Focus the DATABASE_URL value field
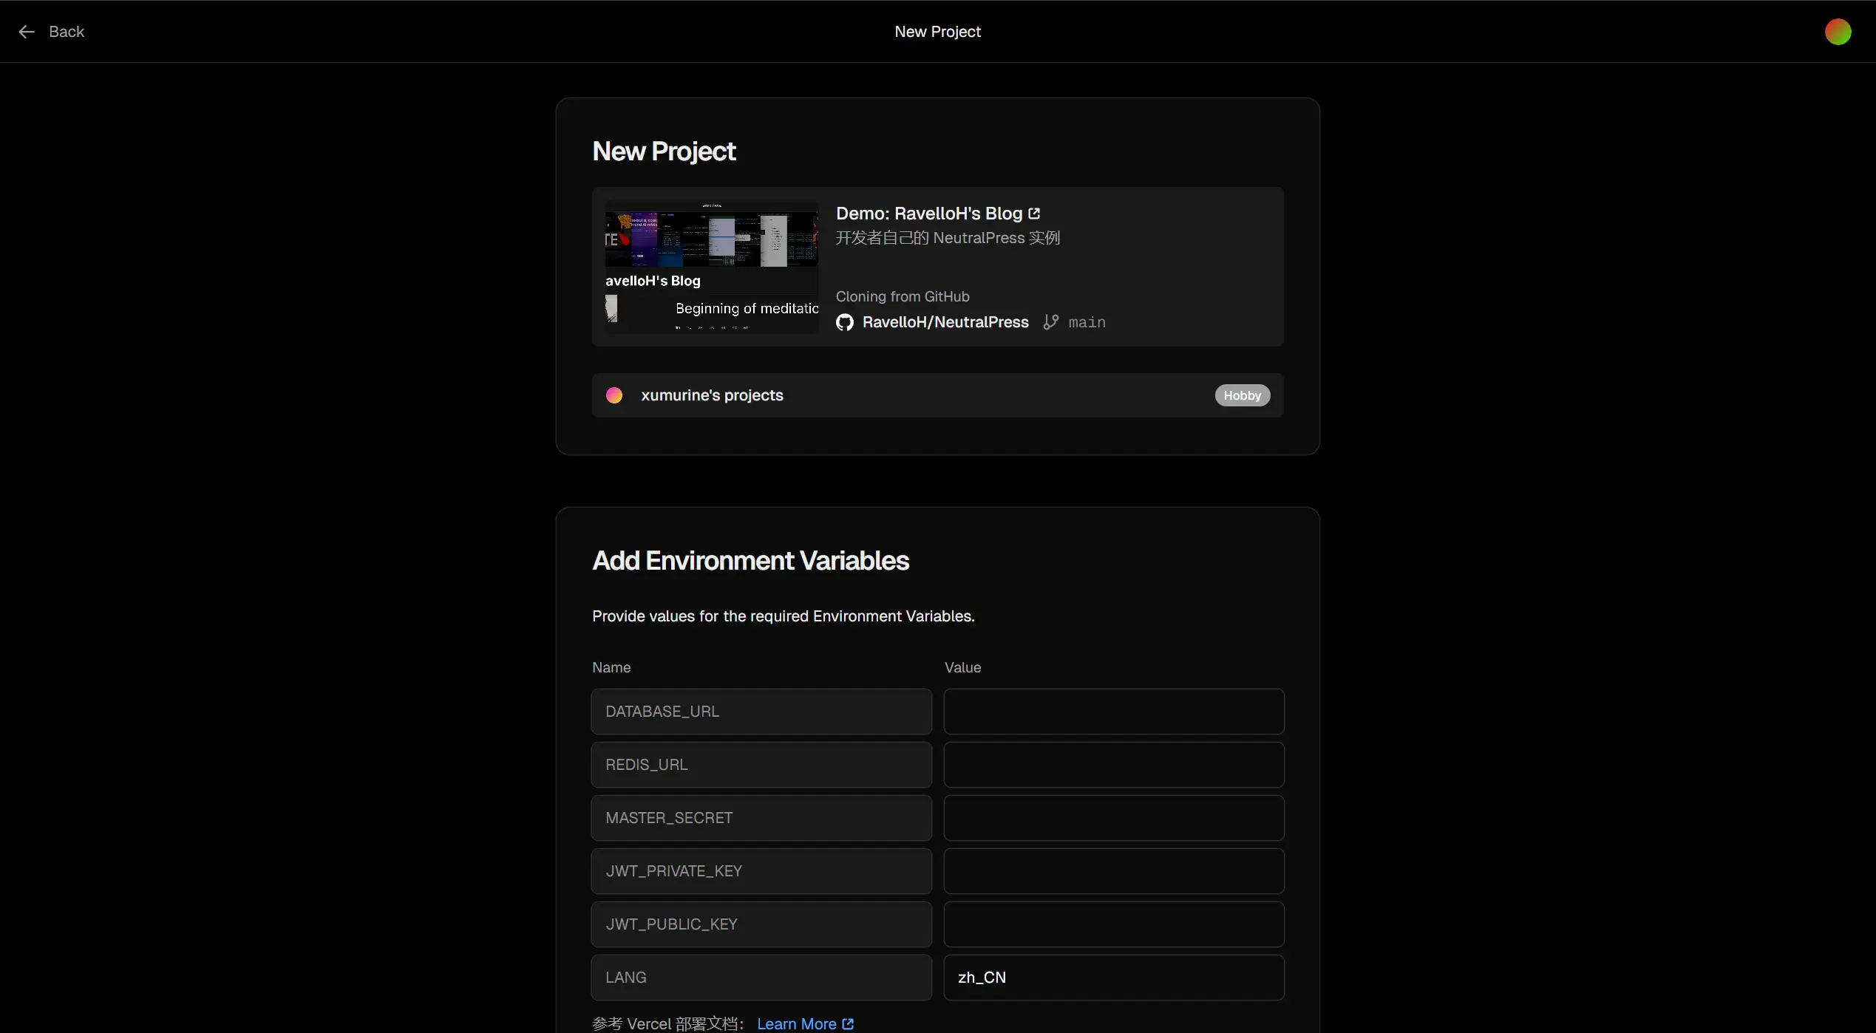This screenshot has width=1876, height=1033. tap(1113, 712)
